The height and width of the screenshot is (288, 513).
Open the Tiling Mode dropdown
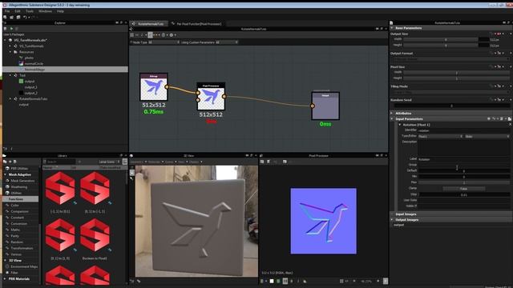(451, 93)
